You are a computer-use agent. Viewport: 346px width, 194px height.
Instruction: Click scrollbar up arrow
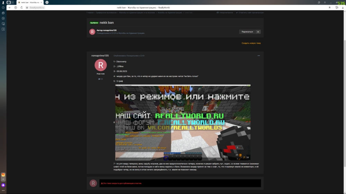[x=345, y=11]
